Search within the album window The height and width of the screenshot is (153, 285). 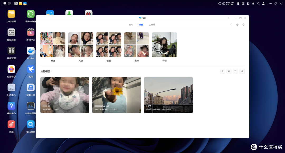[231, 25]
